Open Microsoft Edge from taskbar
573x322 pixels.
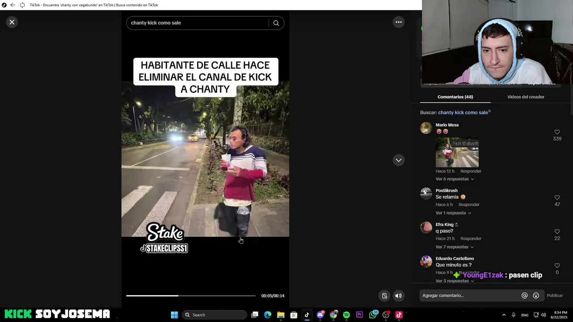(268, 315)
